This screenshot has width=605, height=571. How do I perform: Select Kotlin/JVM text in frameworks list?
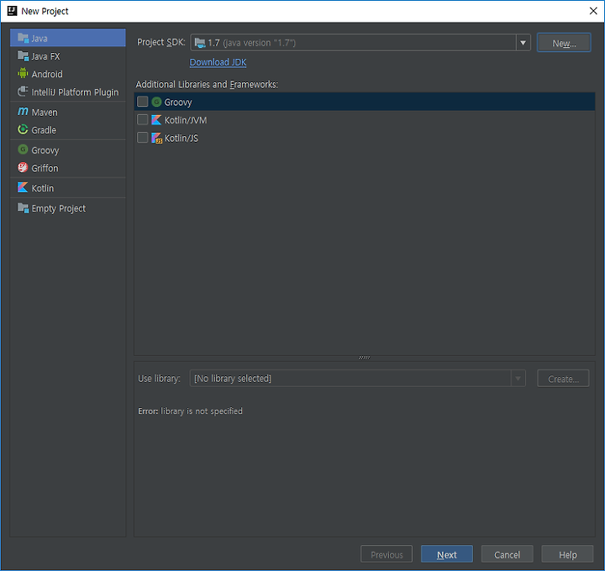tap(186, 120)
